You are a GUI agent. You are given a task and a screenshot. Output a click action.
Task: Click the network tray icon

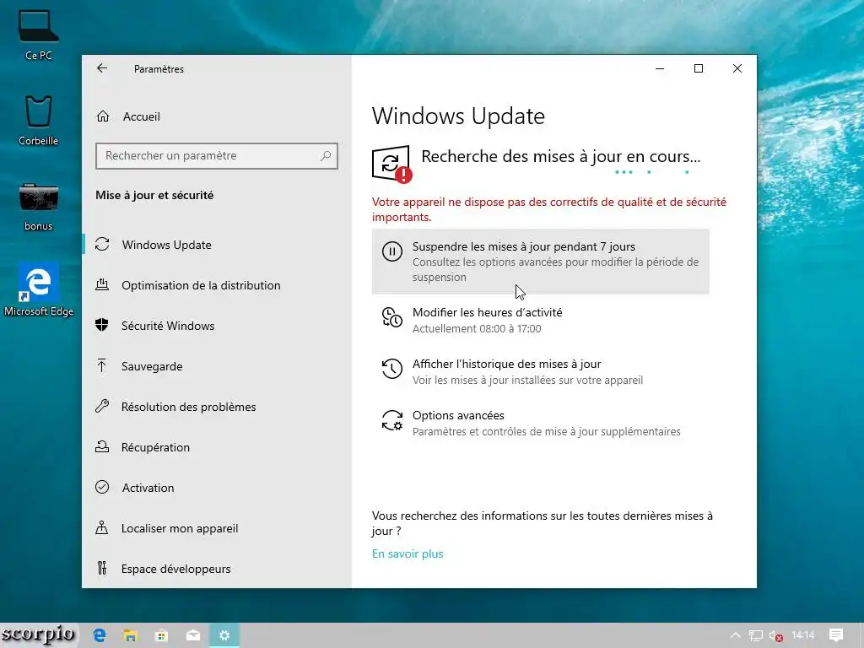click(756, 636)
